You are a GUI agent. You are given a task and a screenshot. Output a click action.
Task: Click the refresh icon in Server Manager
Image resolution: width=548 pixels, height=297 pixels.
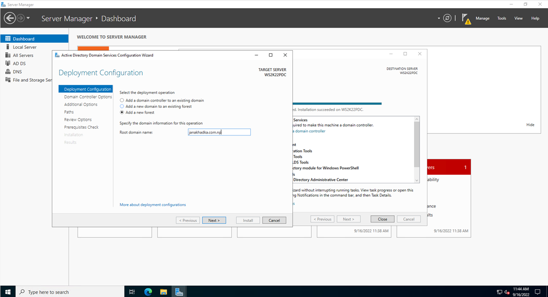point(447,18)
